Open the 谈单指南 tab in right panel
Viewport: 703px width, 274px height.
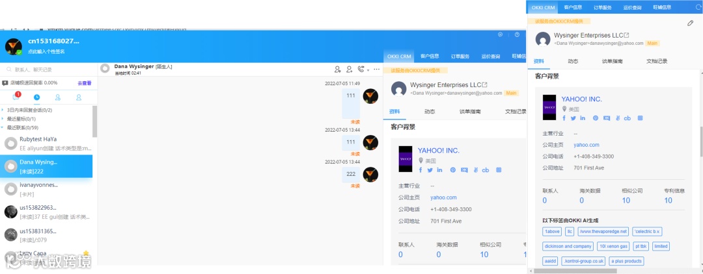(x=612, y=61)
